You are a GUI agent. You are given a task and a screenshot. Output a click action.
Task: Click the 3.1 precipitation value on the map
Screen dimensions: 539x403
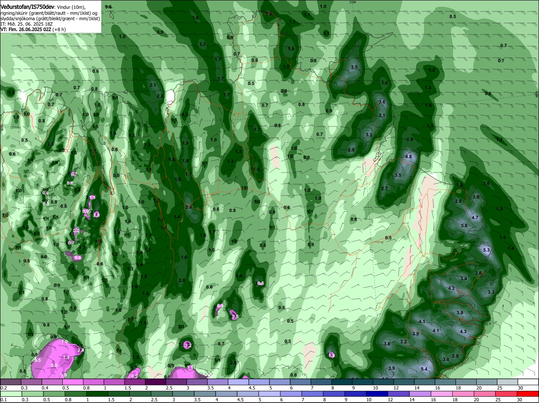point(382,115)
